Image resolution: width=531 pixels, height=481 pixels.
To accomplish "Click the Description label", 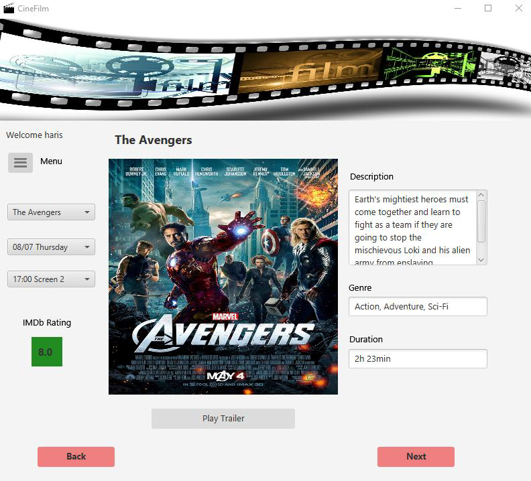I will click(x=371, y=177).
